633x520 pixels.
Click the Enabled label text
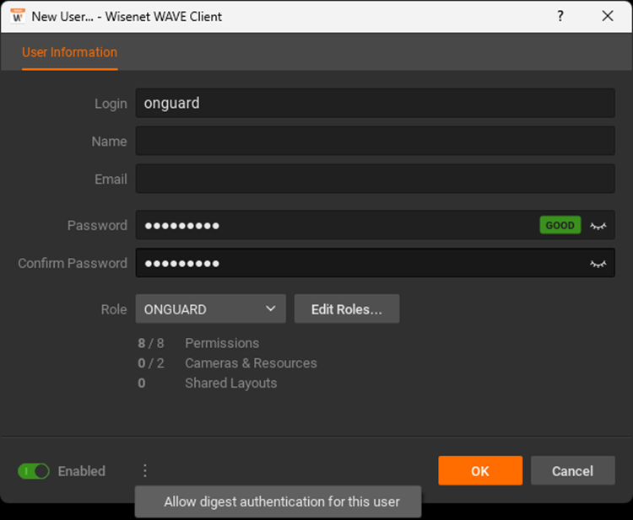pos(82,471)
